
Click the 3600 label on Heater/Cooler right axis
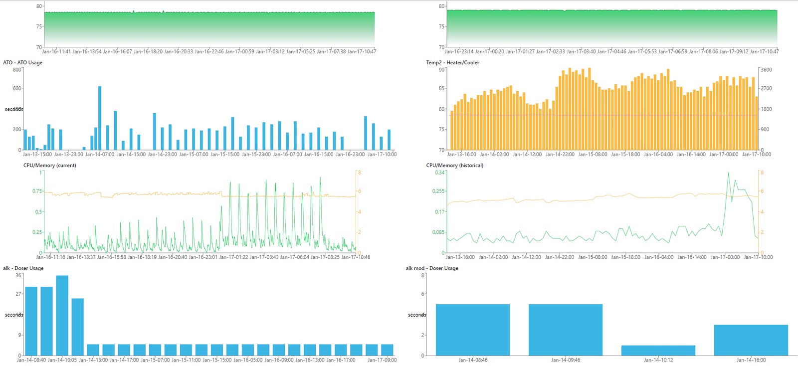point(766,70)
